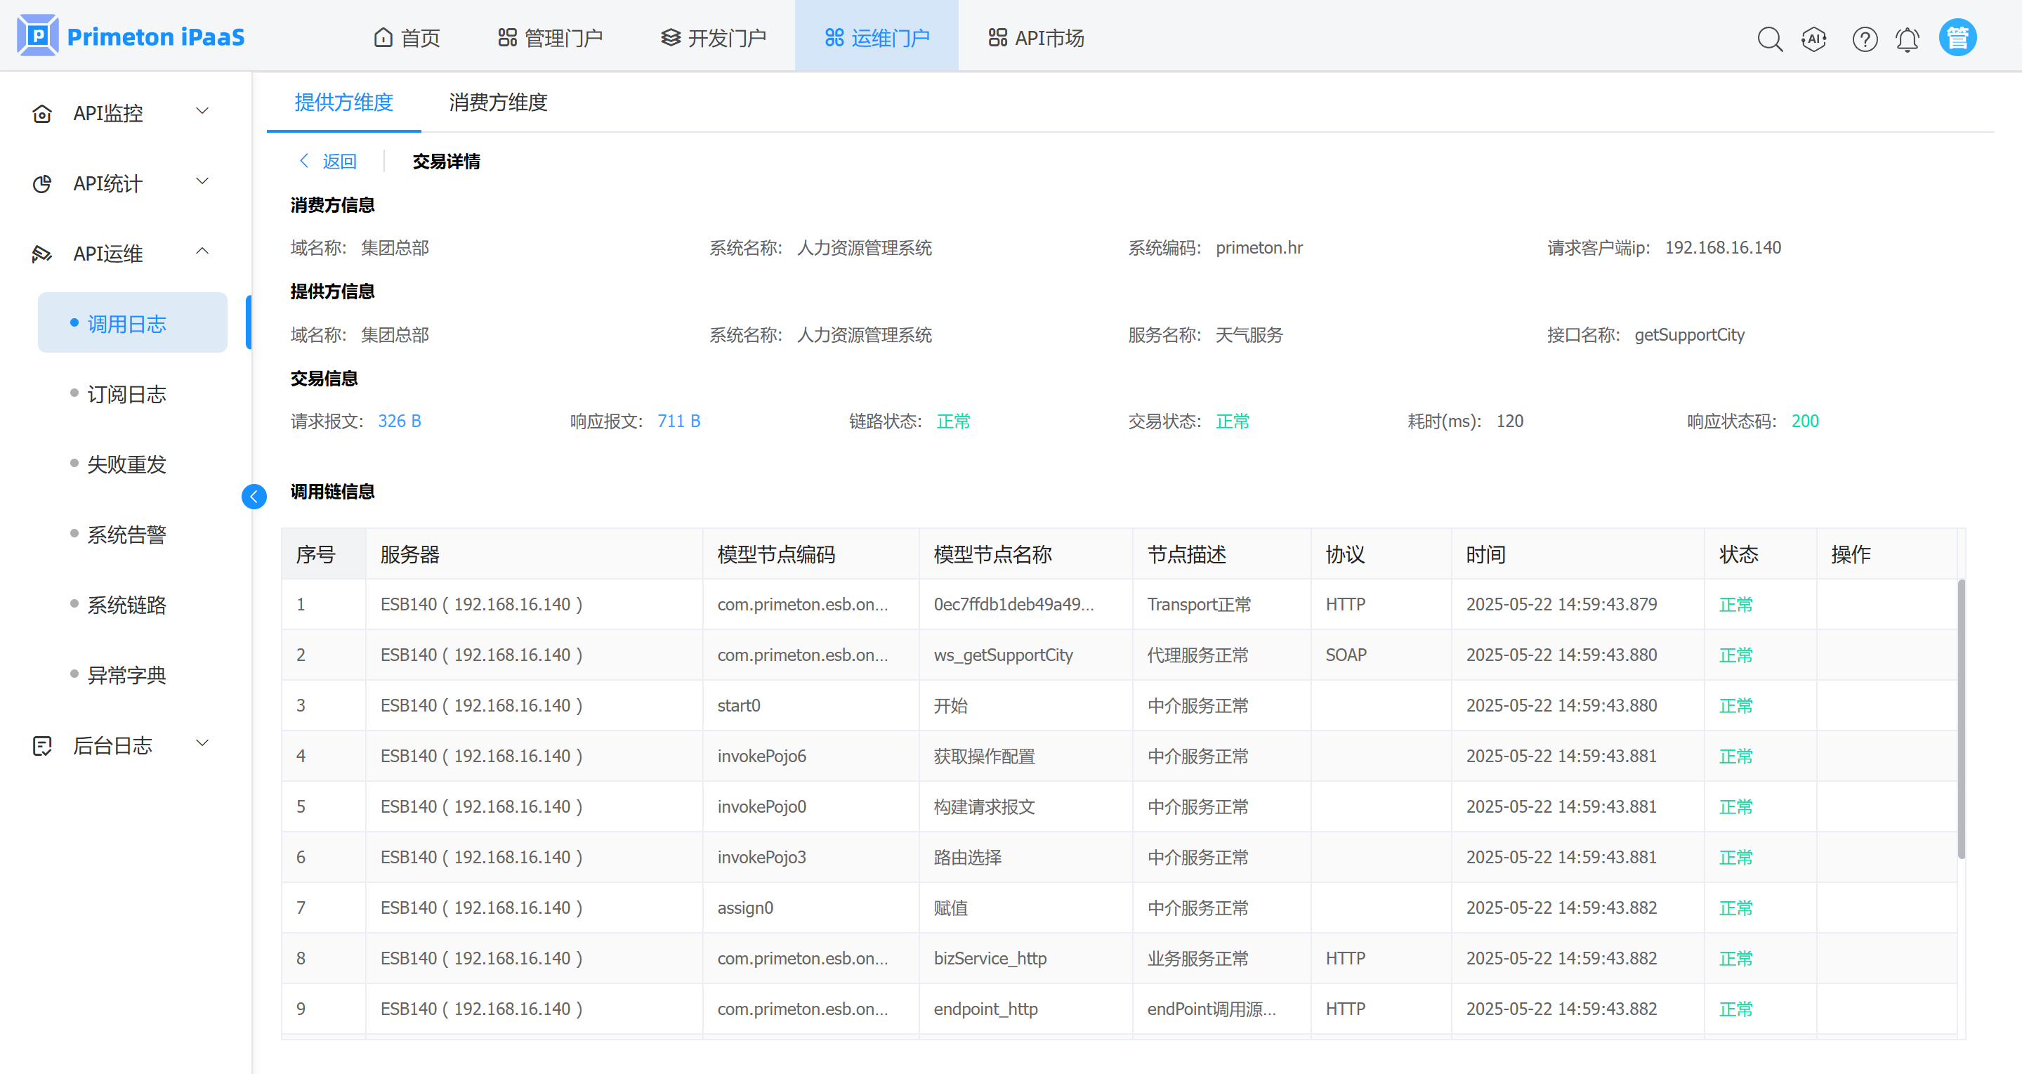
Task: Click the 后台日志 sidebar icon
Action: tap(42, 746)
